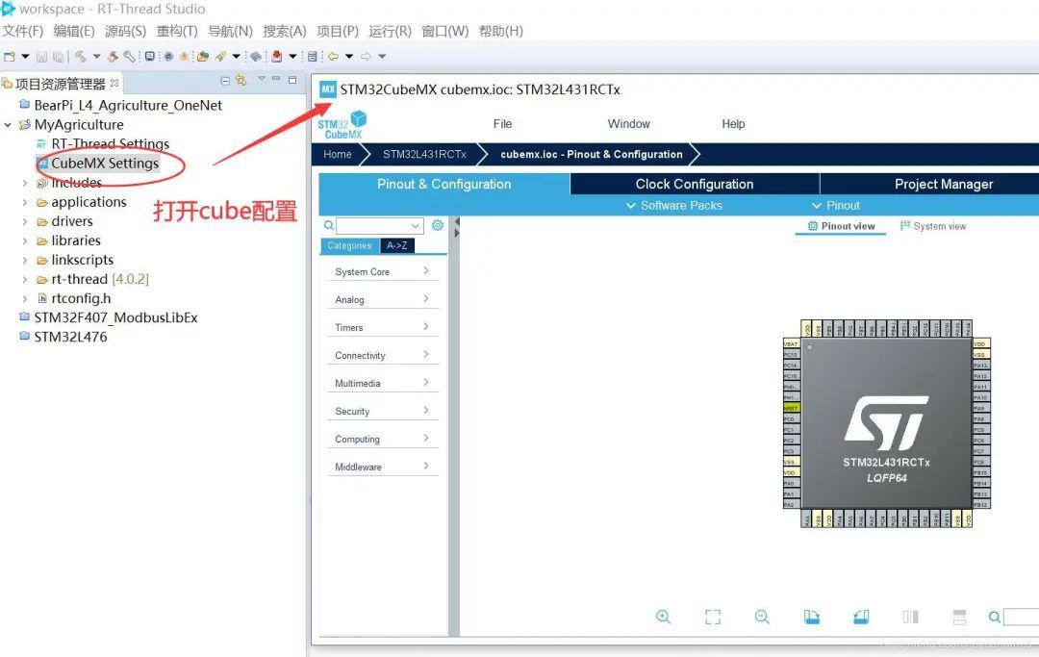The height and width of the screenshot is (657, 1039).
Task: Expand the System Core category
Action: [x=382, y=271]
